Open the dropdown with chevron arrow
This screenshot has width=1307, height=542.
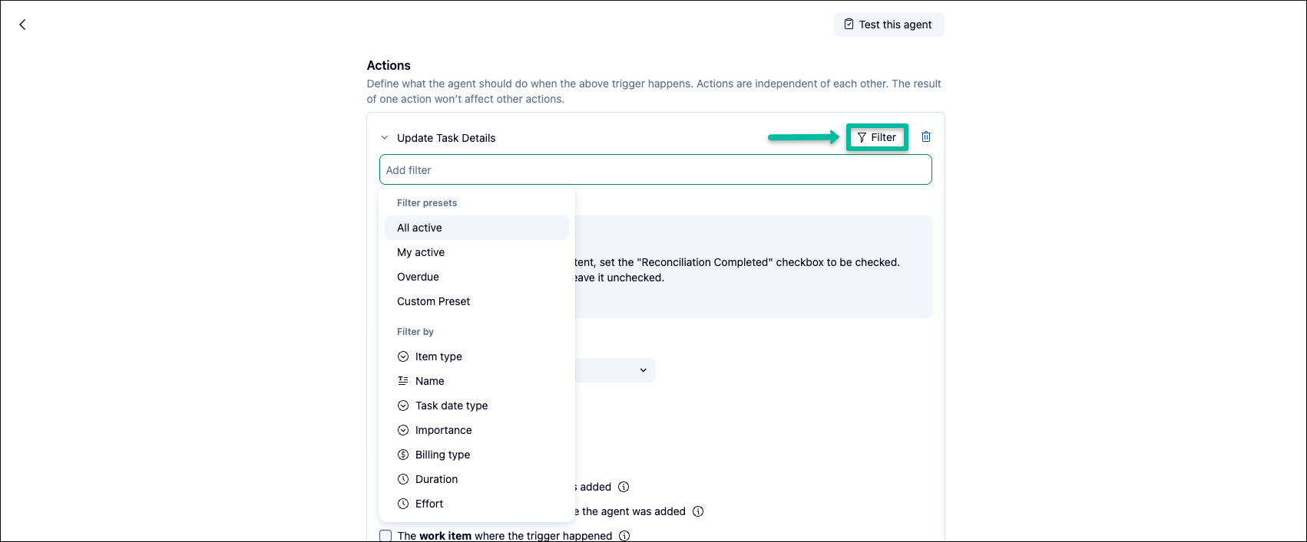643,370
